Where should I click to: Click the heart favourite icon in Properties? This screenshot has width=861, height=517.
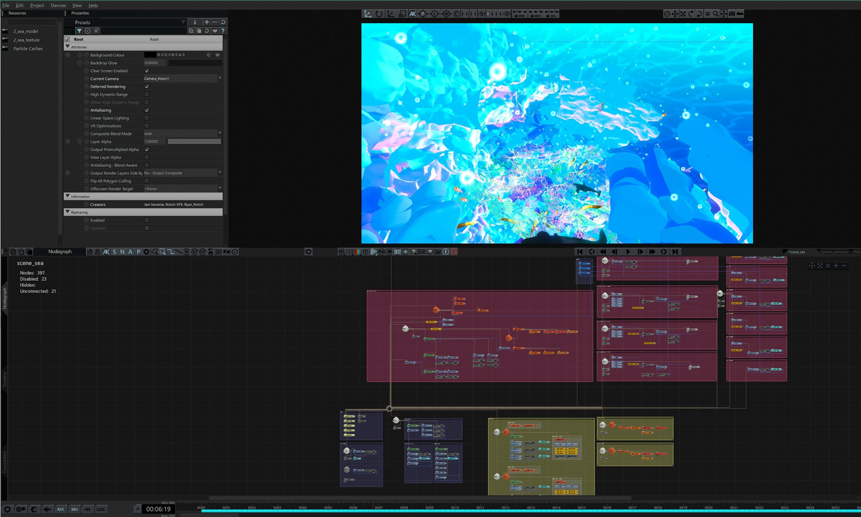[x=215, y=31]
